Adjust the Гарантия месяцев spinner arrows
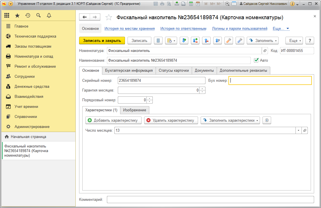Screen dimensions: 321x208 point(202,90)
